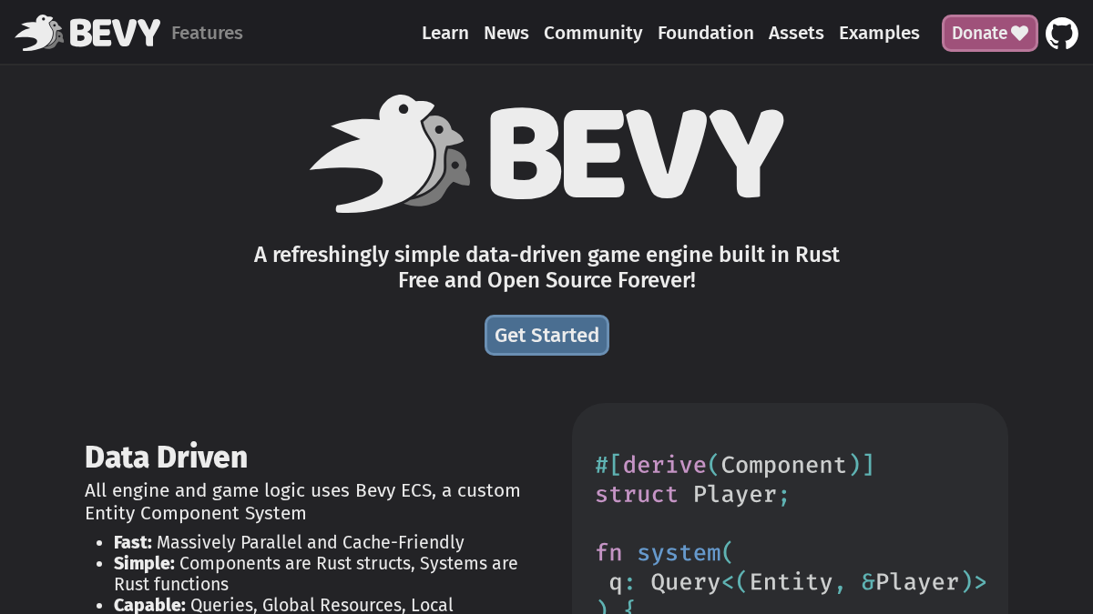The image size is (1093, 614).
Task: Open the GitHub icon link
Action: [1062, 34]
